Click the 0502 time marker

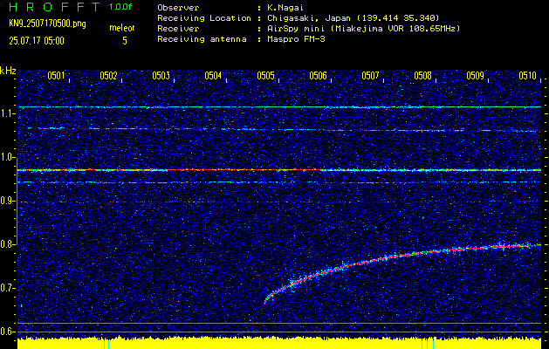tap(108, 76)
